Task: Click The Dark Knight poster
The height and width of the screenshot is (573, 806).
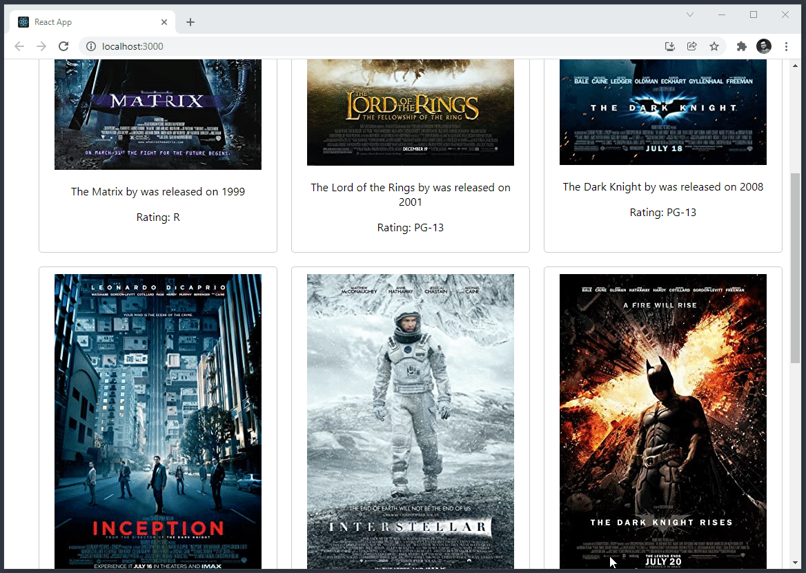Action: pyautogui.click(x=663, y=112)
